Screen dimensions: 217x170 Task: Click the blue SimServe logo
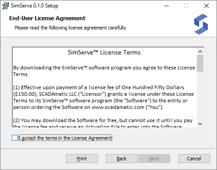coord(201,24)
